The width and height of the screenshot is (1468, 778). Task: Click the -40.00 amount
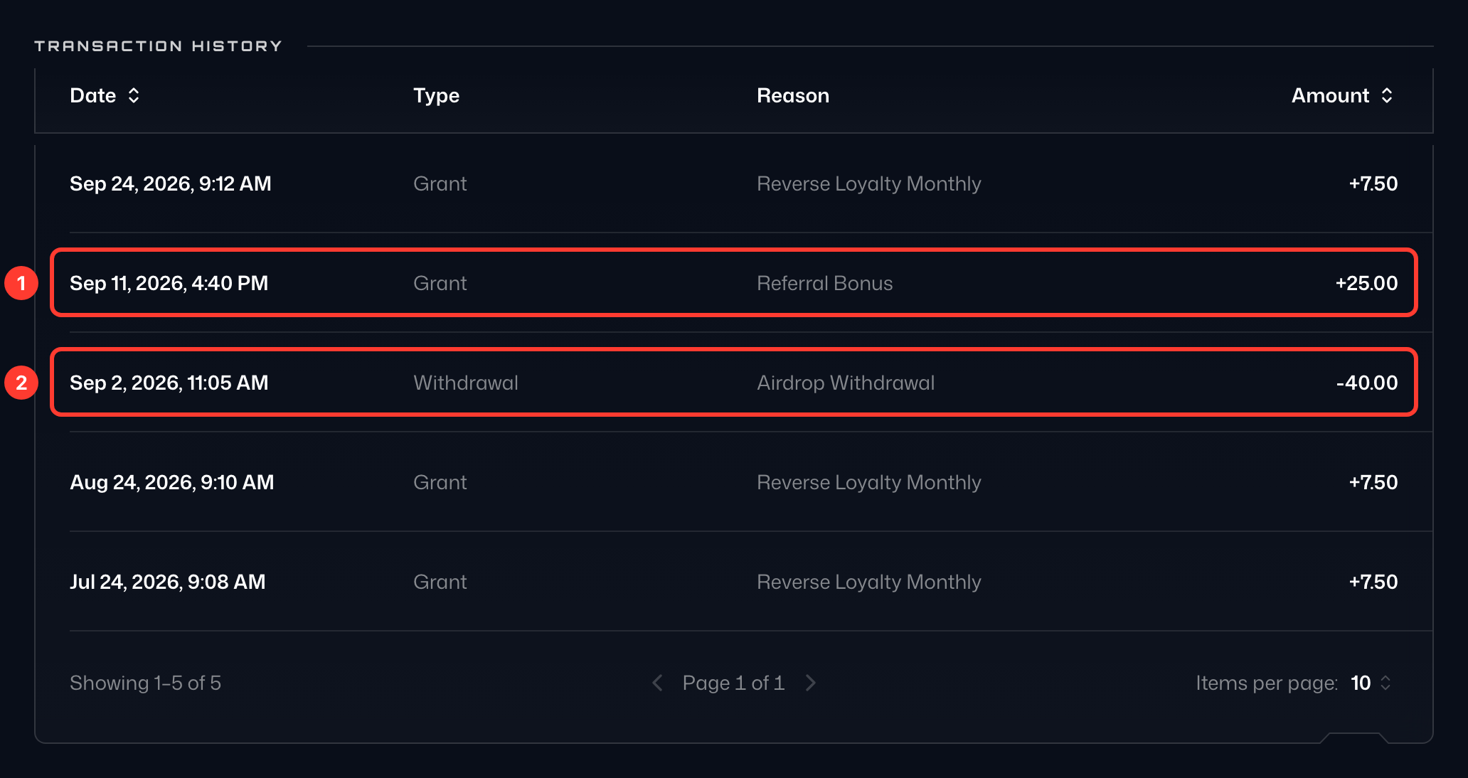(1367, 383)
